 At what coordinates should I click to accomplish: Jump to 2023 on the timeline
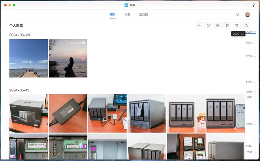tap(249, 43)
